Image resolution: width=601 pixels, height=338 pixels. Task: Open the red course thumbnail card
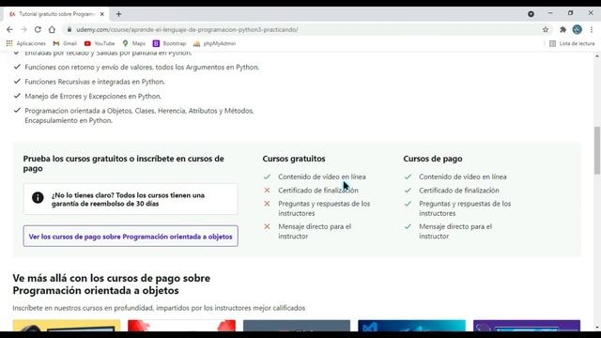click(x=181, y=326)
